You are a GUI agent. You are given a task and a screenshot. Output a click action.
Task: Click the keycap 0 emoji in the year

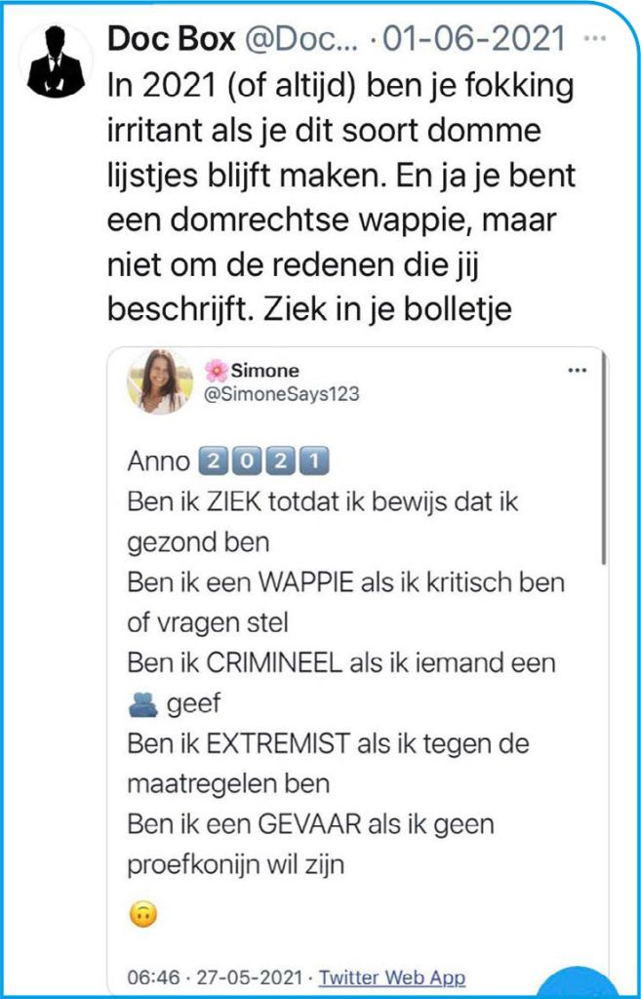click(x=248, y=460)
